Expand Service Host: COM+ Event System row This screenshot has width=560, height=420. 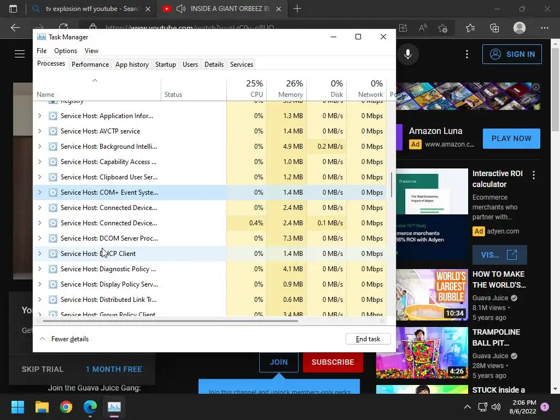pyautogui.click(x=39, y=192)
